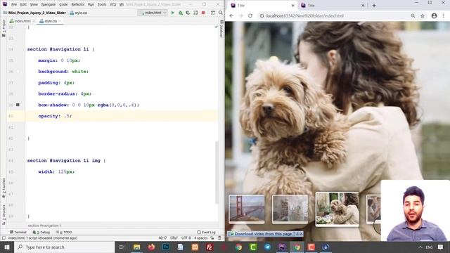Change the 4 spaces indent setting
Screen dimensions: 450x253
point(200,238)
